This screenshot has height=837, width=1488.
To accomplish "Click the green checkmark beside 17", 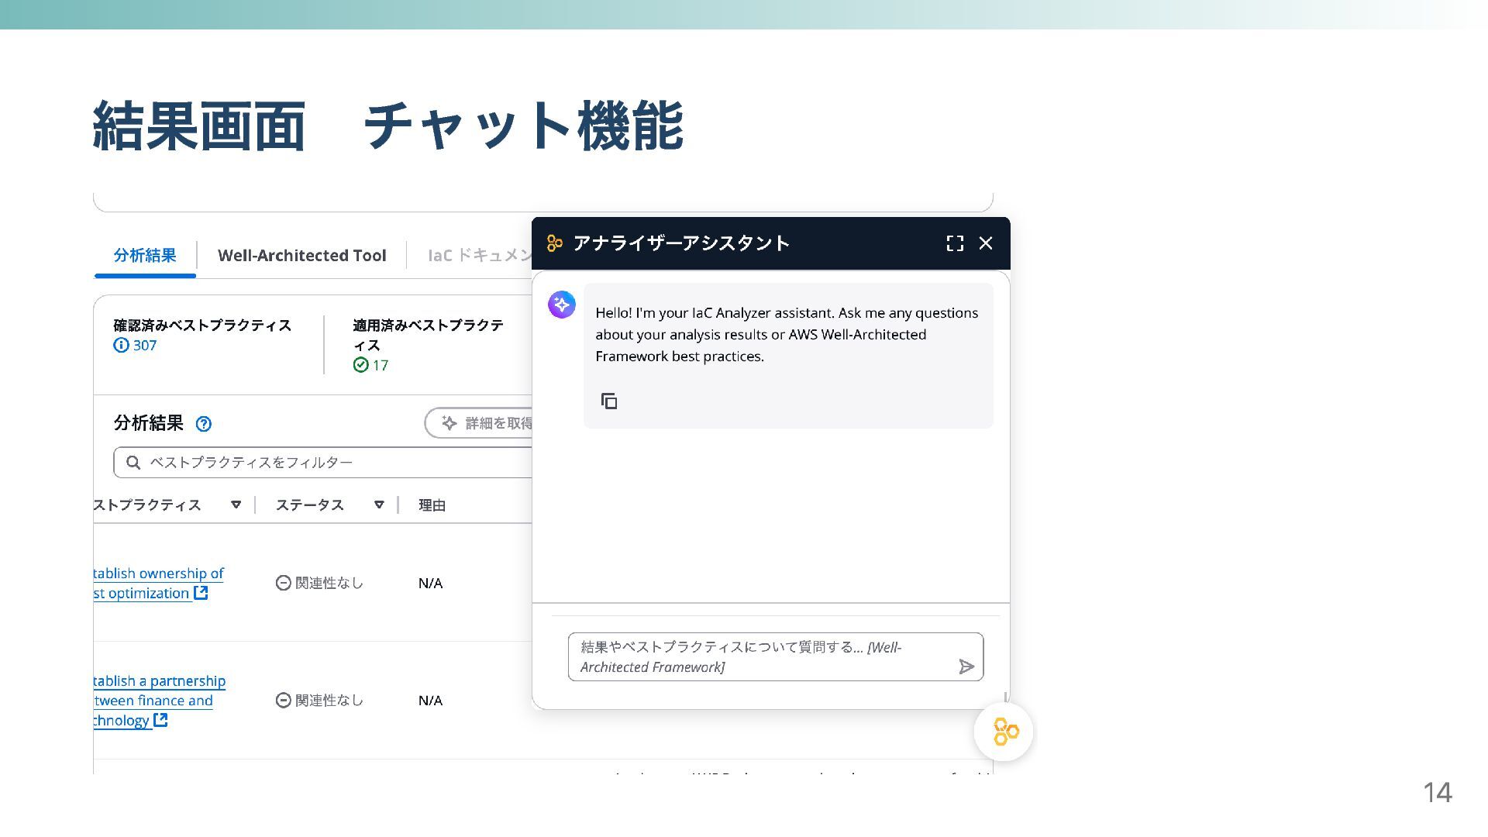I will [x=360, y=365].
